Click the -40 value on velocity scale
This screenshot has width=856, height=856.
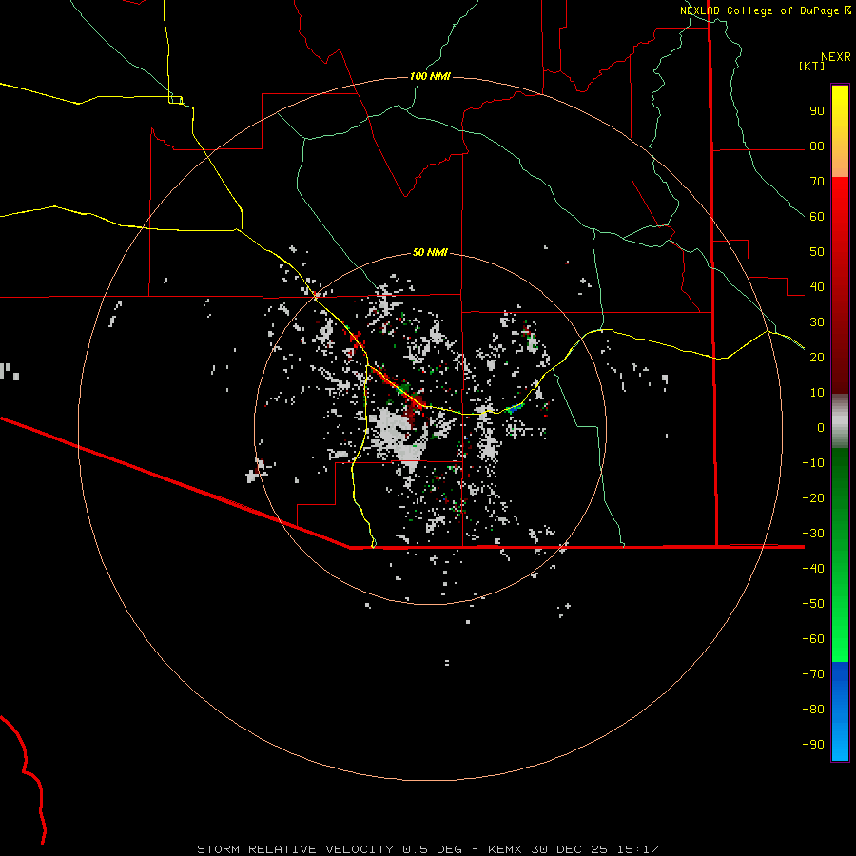813,569
